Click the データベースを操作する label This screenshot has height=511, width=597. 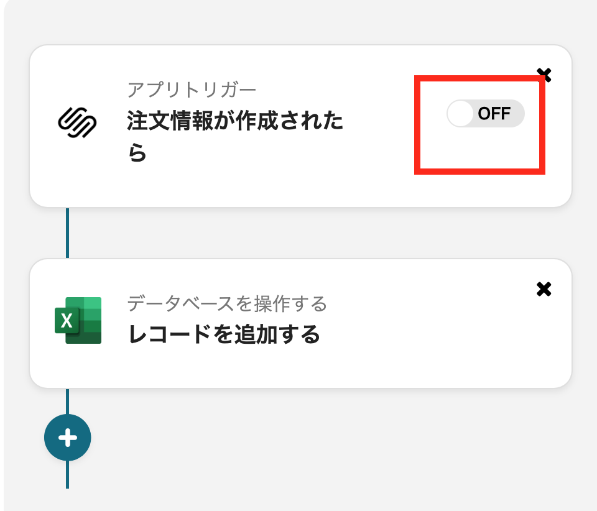pyautogui.click(x=227, y=304)
